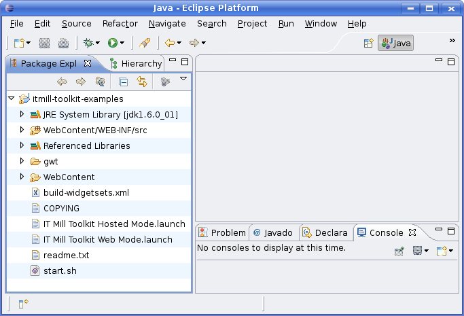Toggle the Pin Console icon

(399, 251)
